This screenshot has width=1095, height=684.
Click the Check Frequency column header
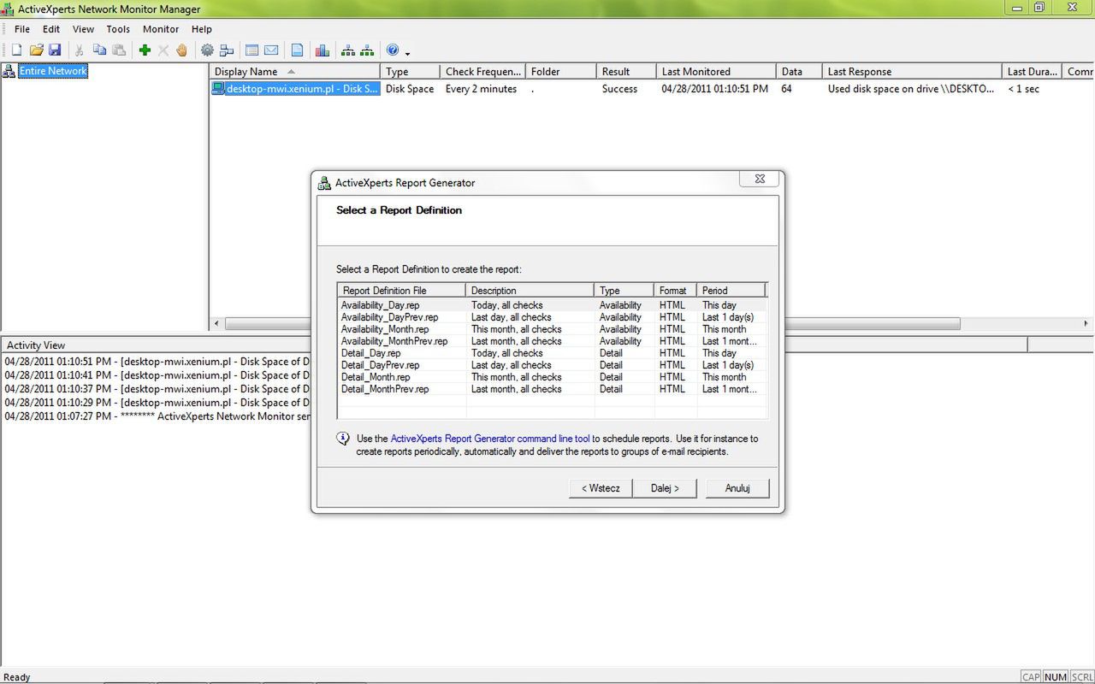tap(482, 72)
